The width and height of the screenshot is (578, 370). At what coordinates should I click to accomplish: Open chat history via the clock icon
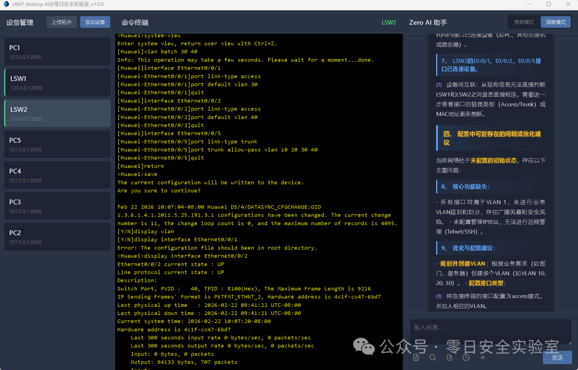point(466,357)
